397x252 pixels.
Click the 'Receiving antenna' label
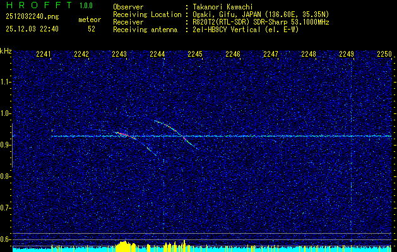[145, 30]
